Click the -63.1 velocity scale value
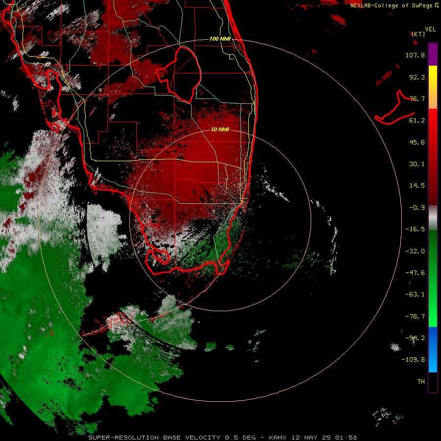The height and width of the screenshot is (441, 441). [415, 294]
